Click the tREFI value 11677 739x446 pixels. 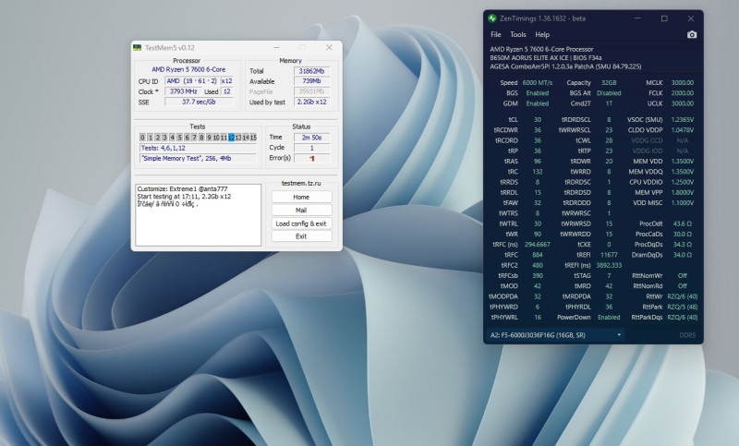pyautogui.click(x=609, y=255)
